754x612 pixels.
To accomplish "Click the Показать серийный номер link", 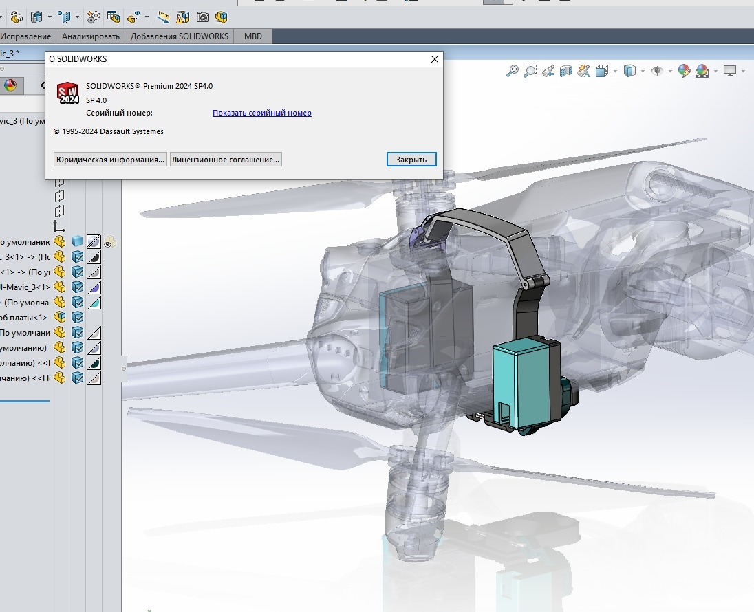I will 262,113.
